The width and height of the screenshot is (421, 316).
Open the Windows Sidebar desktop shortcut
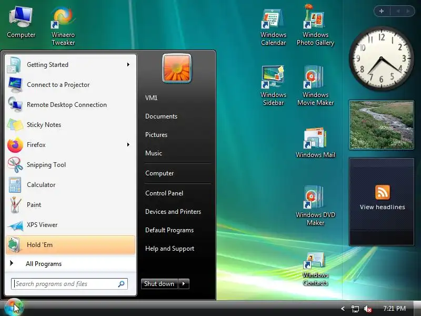[x=273, y=86]
